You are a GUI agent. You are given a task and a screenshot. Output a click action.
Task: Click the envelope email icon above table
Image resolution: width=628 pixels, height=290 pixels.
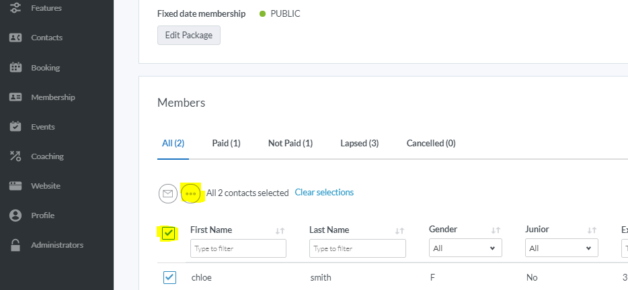pos(167,193)
